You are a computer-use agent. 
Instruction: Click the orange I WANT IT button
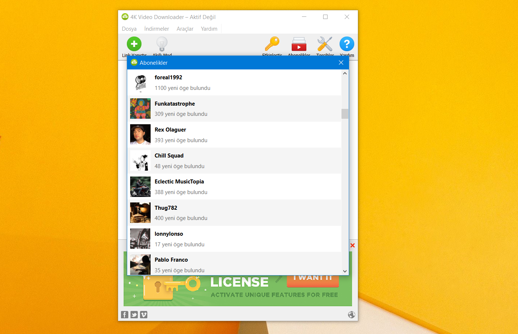pos(313,280)
